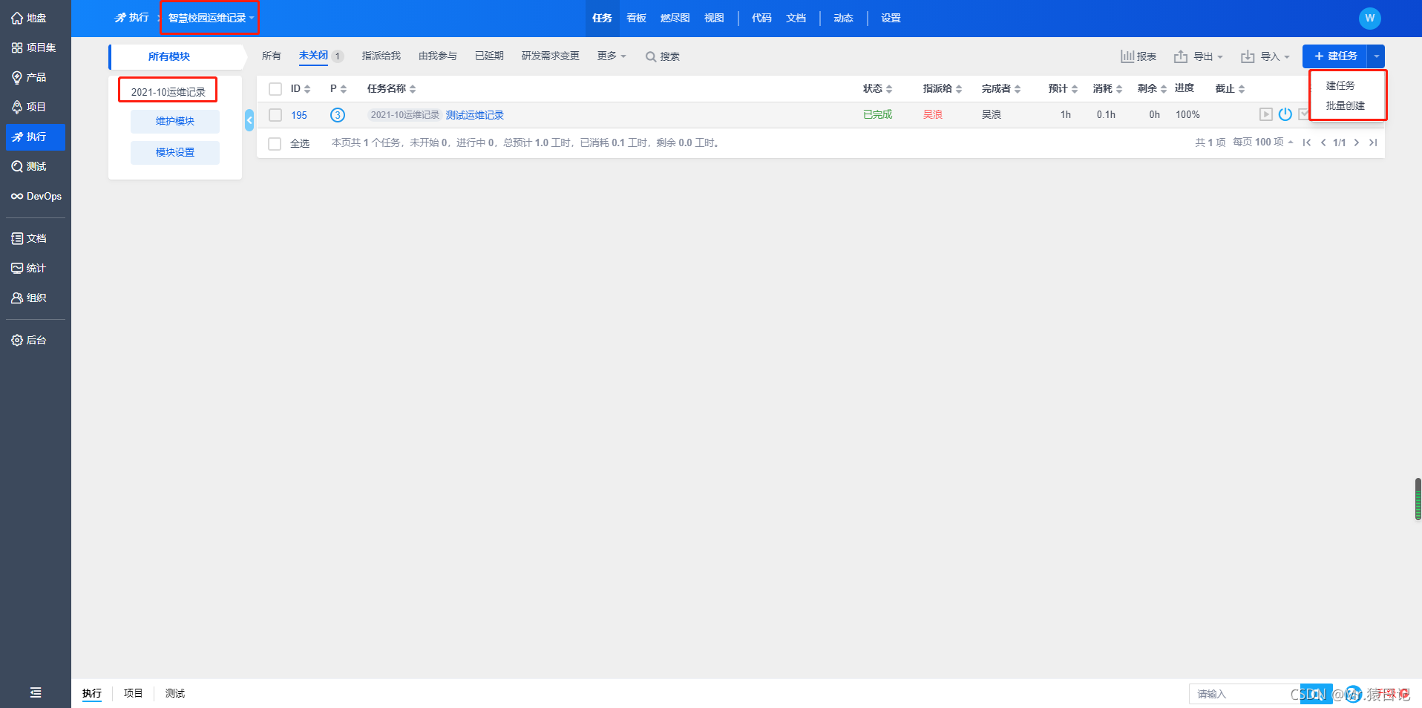Sort by 状态 column
This screenshot has height=708, width=1422.
coord(877,89)
